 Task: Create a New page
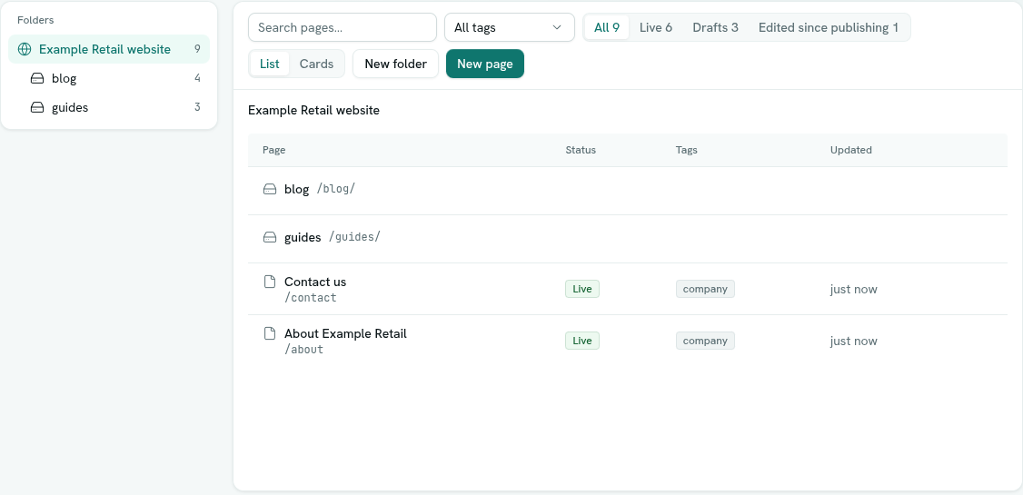click(485, 64)
